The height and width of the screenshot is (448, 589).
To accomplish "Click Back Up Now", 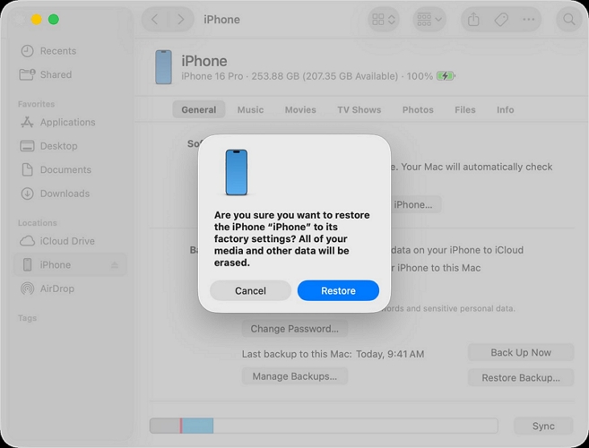I will click(x=521, y=352).
